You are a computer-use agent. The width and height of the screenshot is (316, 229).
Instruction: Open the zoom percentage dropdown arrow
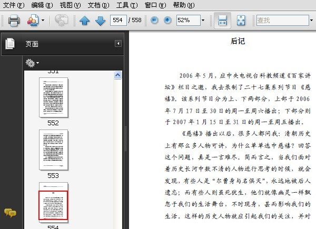coord(203,20)
